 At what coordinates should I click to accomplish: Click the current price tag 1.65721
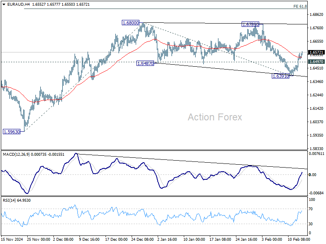[316, 52]
